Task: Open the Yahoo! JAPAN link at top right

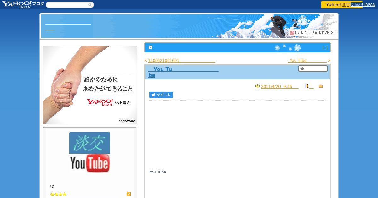Action: click(363, 4)
